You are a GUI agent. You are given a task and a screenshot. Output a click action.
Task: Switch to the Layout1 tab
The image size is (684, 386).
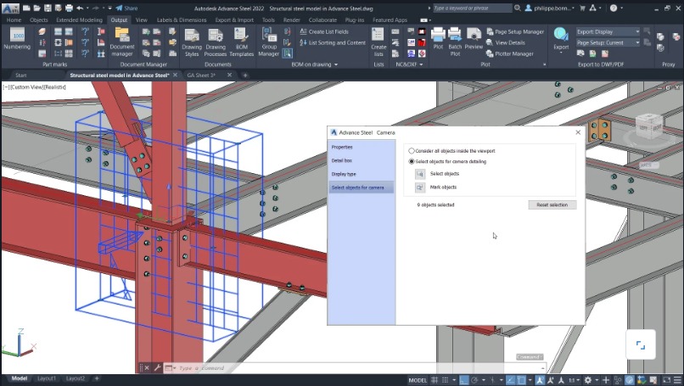(x=46, y=378)
